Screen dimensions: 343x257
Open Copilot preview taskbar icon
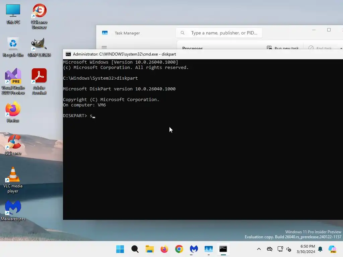333,249
